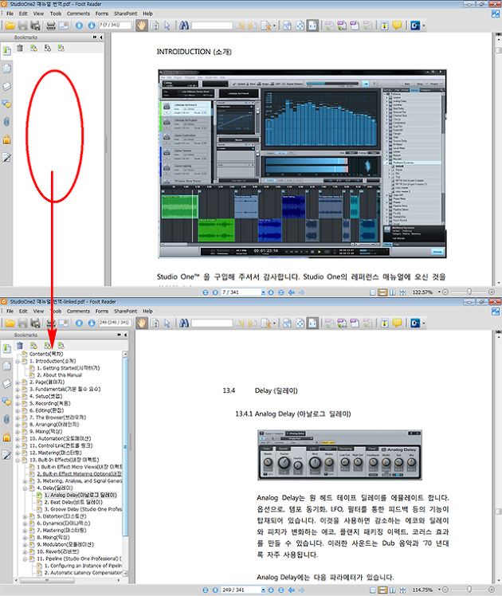Open the Forms menu in the bottom window
502x596 pixels.
coord(101,312)
